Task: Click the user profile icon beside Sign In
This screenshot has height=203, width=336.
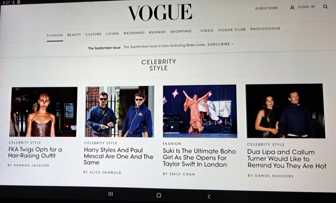Action: click(292, 8)
